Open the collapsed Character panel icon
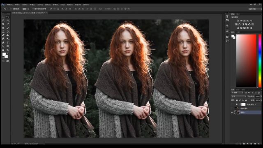 pyautogui.click(x=227, y=31)
